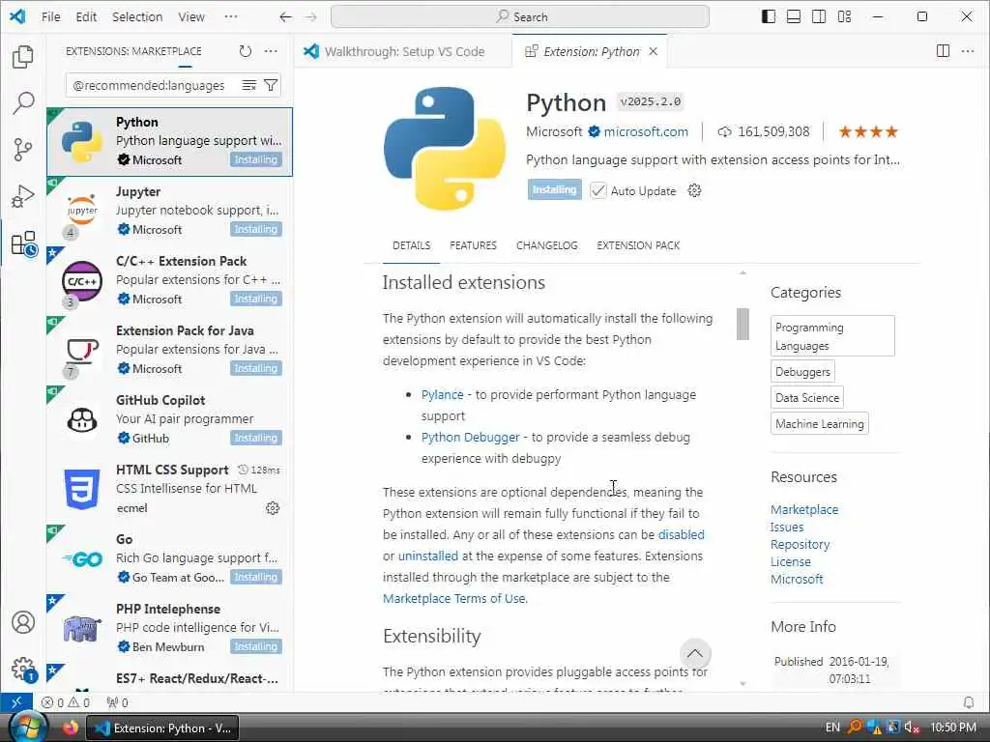Click the star rating of Python extension
This screenshot has height=742, width=990.
[x=867, y=131]
